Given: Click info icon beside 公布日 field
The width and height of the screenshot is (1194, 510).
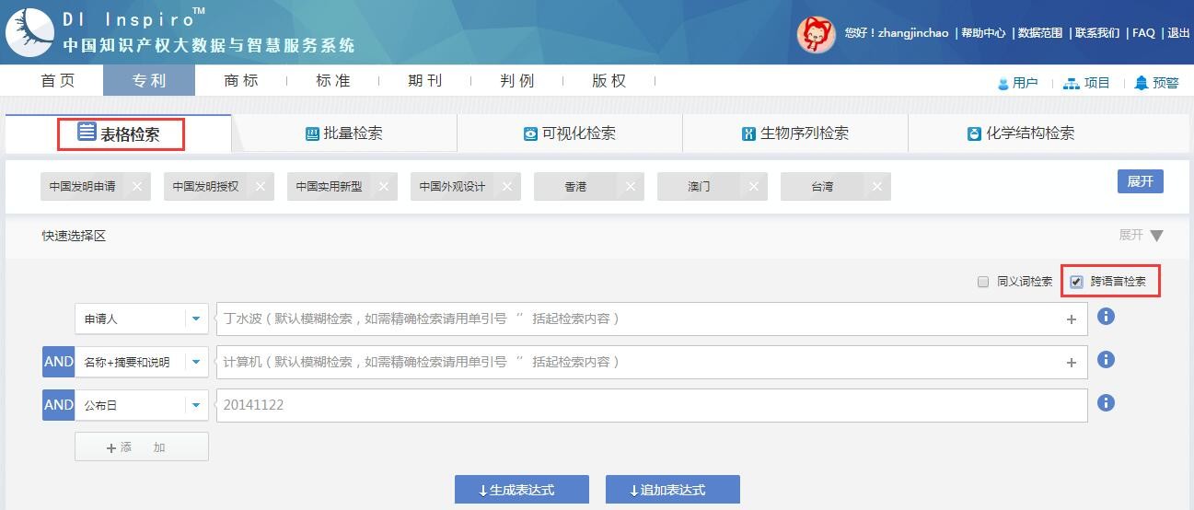Looking at the screenshot, I should coord(1106,403).
